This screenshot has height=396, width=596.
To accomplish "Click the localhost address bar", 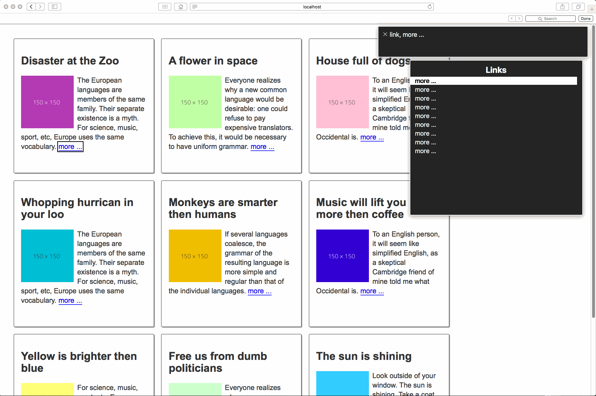I will tap(312, 7).
